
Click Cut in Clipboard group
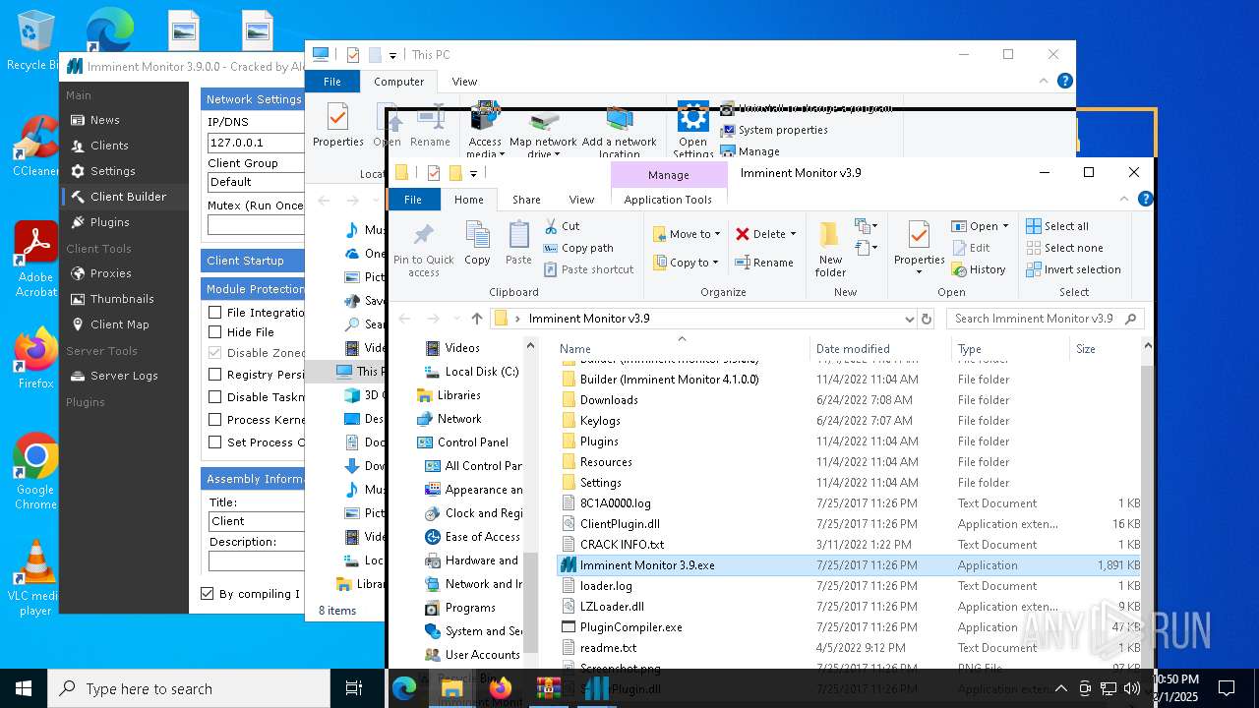[x=562, y=226]
